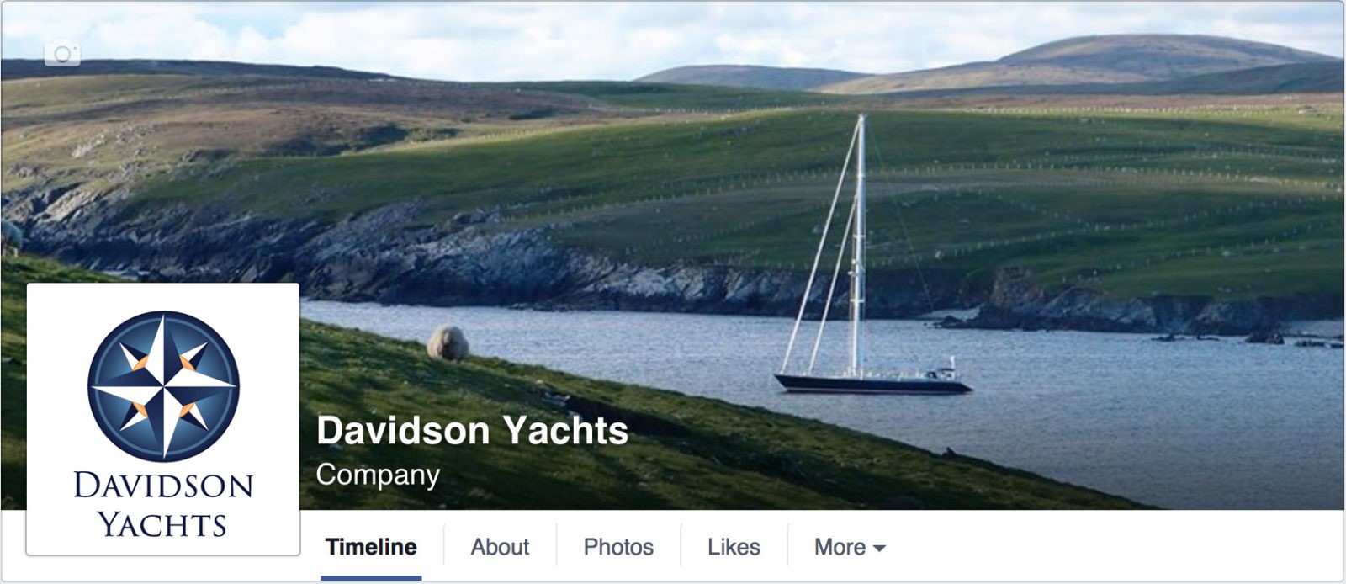Click the Company category label
Image resolution: width=1346 pixels, height=584 pixels.
tap(378, 475)
